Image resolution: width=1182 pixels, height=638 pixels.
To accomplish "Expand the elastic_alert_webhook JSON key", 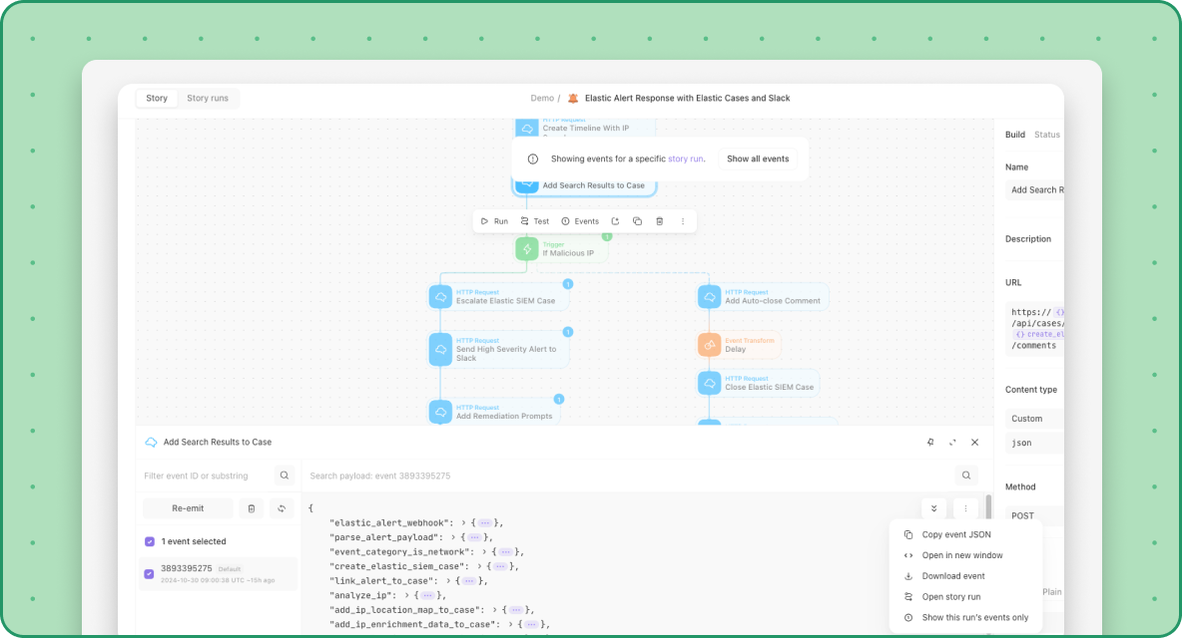I will 463,523.
